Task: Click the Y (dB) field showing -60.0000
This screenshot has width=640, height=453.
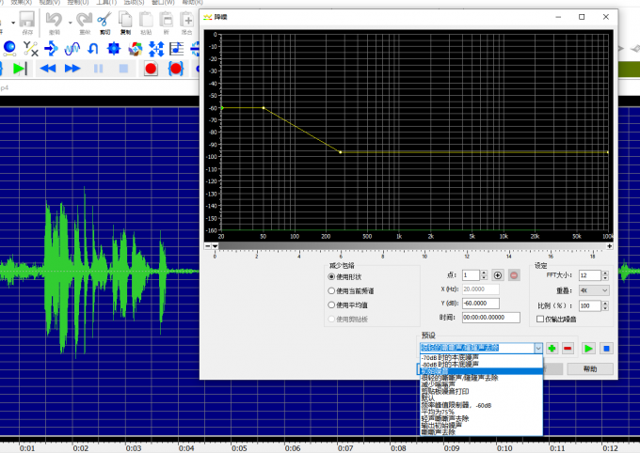Action: pos(481,304)
